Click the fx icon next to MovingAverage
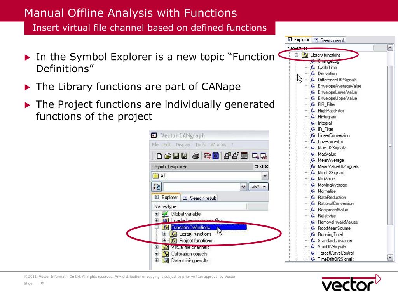Screen dimensions: 398x298 click(x=313, y=185)
